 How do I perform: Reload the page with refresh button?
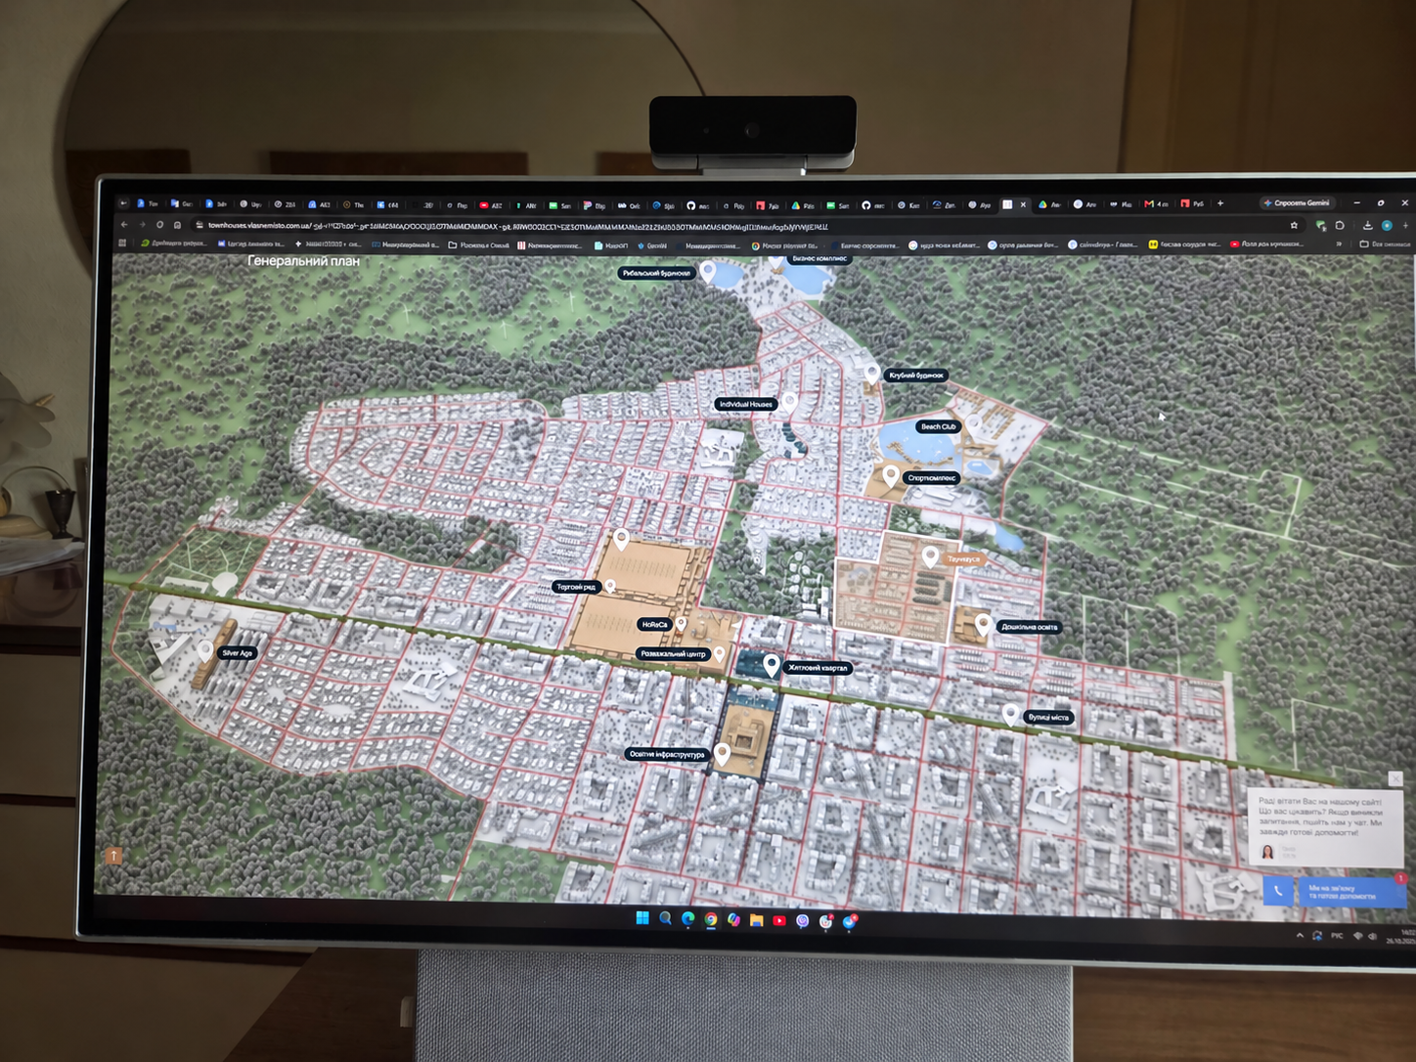click(159, 225)
